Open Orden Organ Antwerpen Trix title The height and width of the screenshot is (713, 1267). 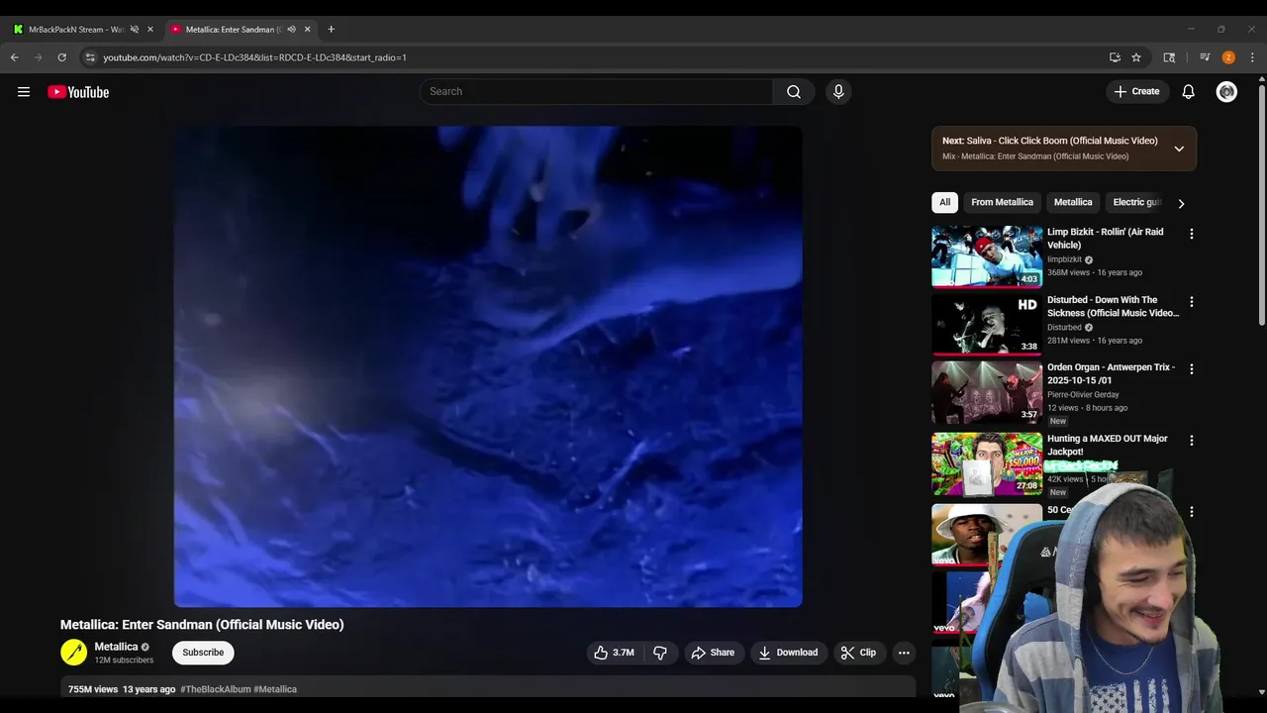coord(1111,373)
